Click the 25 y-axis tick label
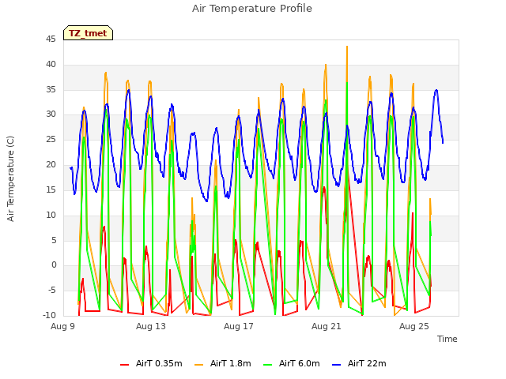This screenshot has height=379, width=506. click(51, 139)
